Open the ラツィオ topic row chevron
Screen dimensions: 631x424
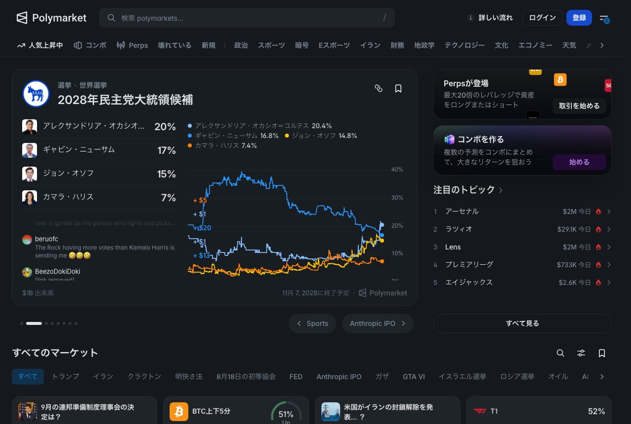[609, 229]
